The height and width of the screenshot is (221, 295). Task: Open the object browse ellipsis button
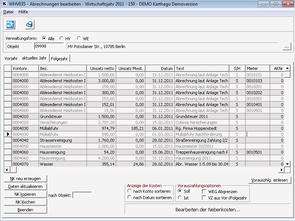pos(287,47)
